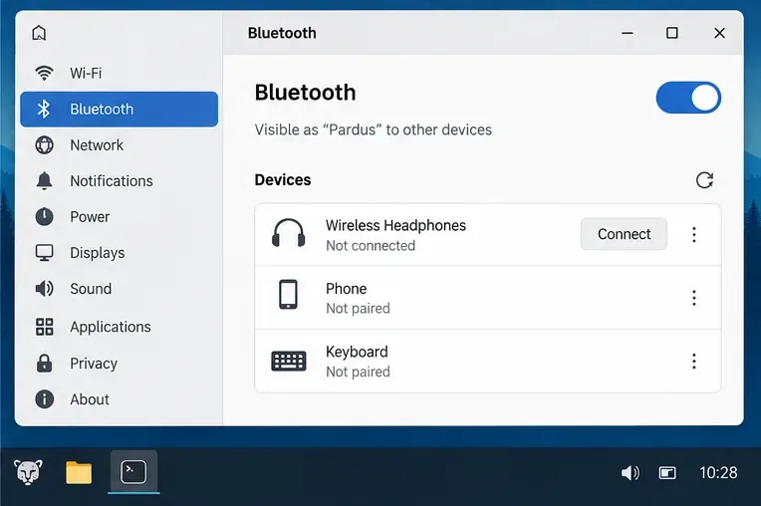
Task: Open Sound settings in the sidebar
Action: pyautogui.click(x=119, y=289)
